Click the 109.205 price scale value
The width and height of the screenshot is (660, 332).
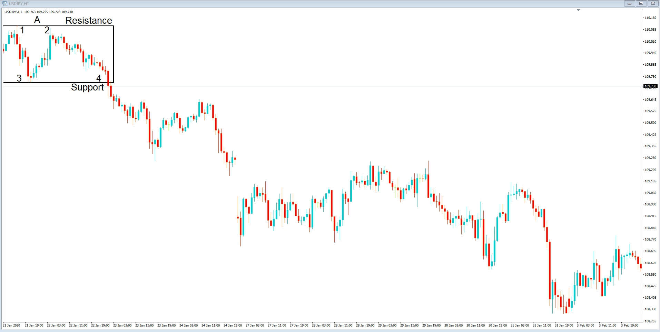pos(650,170)
